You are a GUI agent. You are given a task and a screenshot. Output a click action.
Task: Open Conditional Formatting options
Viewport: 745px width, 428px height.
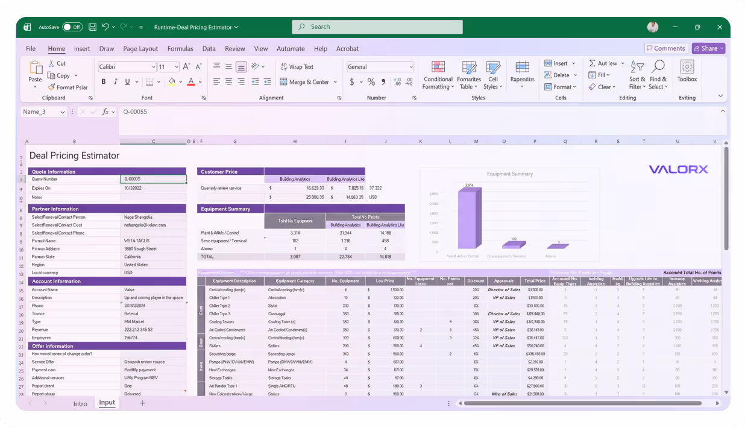(438, 75)
